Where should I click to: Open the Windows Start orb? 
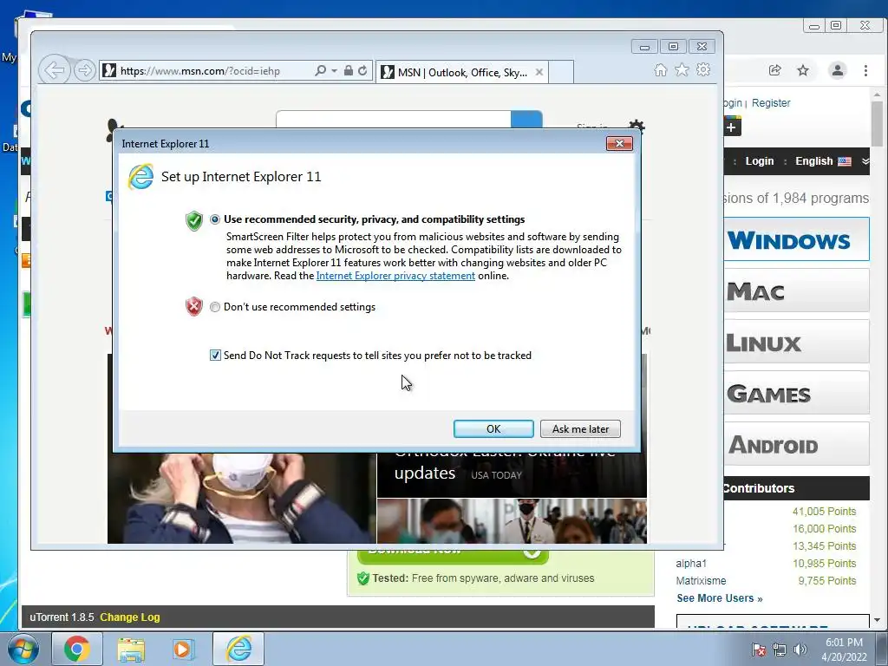23,649
